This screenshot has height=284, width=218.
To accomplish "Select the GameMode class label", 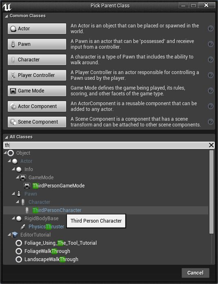I will 41,178.
